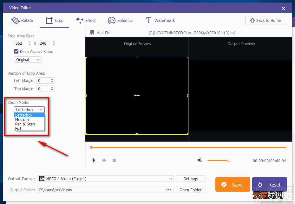Open the Original aspect ratio dropdown
This screenshot has width=295, height=204.
28,60
